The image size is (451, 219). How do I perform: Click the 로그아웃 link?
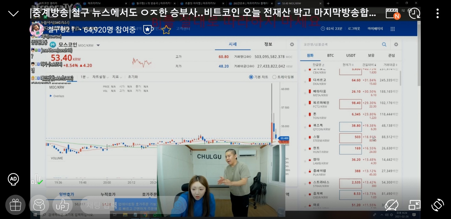[x=354, y=29]
